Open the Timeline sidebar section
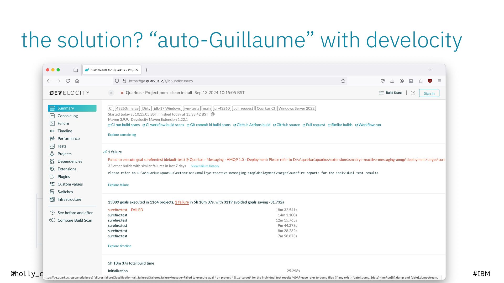 point(65,131)
